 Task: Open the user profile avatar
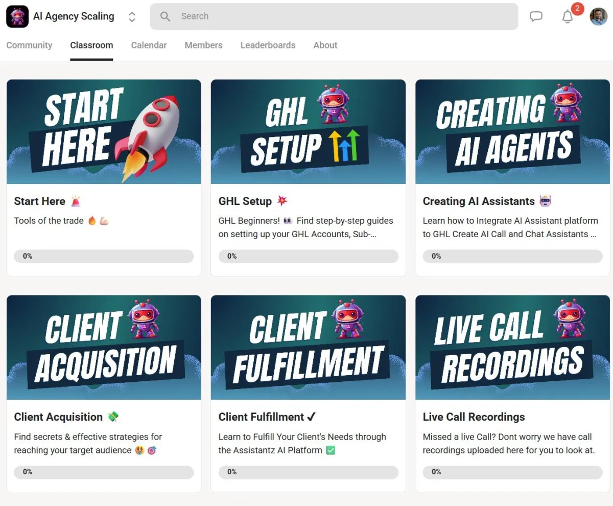[599, 16]
